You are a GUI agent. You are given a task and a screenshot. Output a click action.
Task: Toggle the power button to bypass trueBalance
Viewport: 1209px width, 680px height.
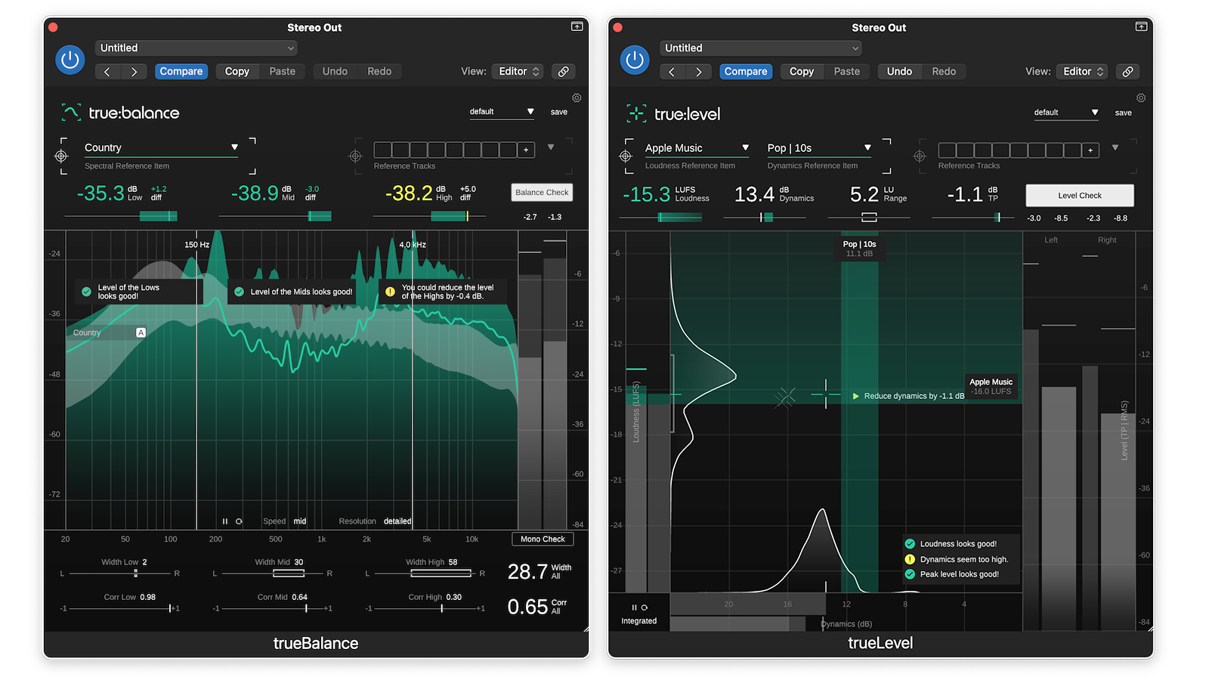[70, 60]
